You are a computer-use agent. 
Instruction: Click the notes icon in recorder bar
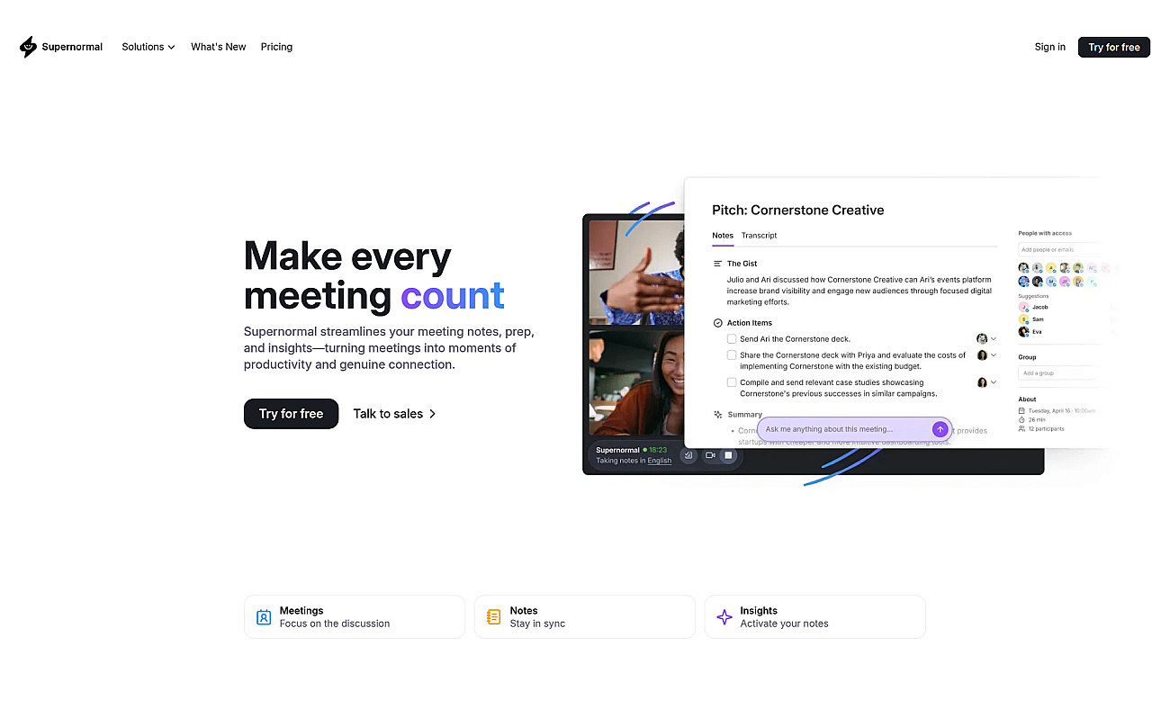[688, 455]
